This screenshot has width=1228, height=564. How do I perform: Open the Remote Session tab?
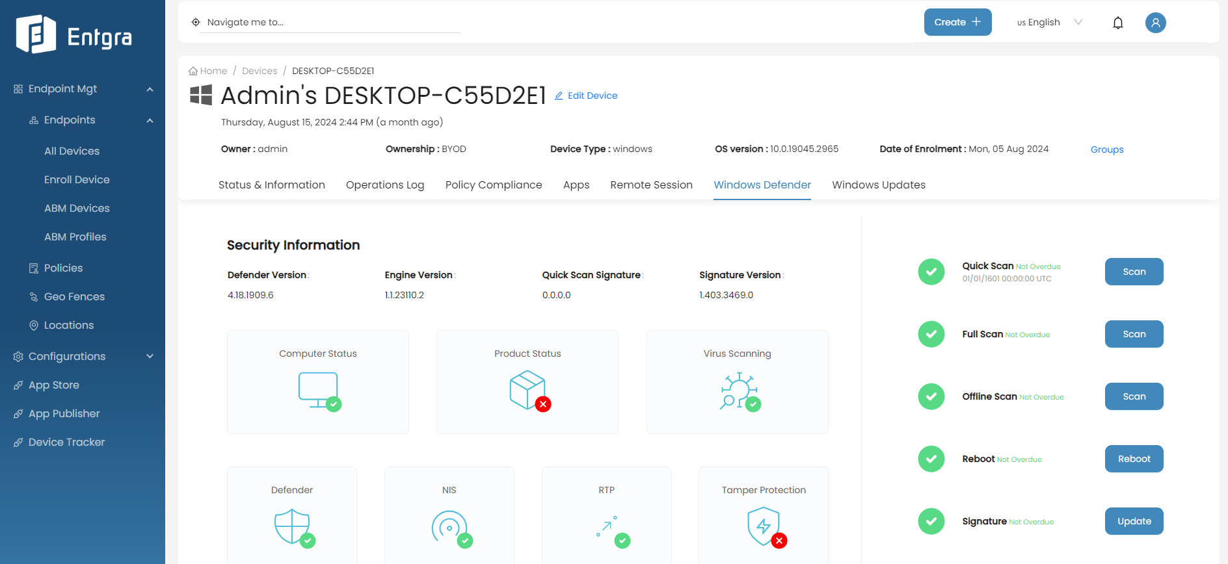tap(651, 185)
